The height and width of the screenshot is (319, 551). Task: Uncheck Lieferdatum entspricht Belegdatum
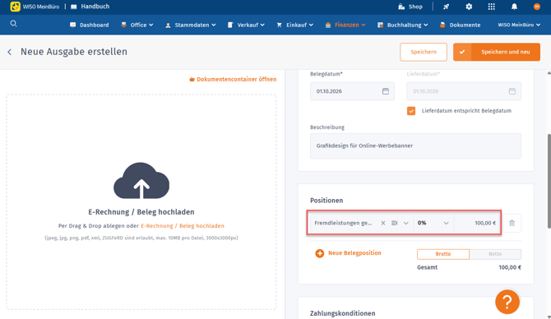pyautogui.click(x=411, y=111)
